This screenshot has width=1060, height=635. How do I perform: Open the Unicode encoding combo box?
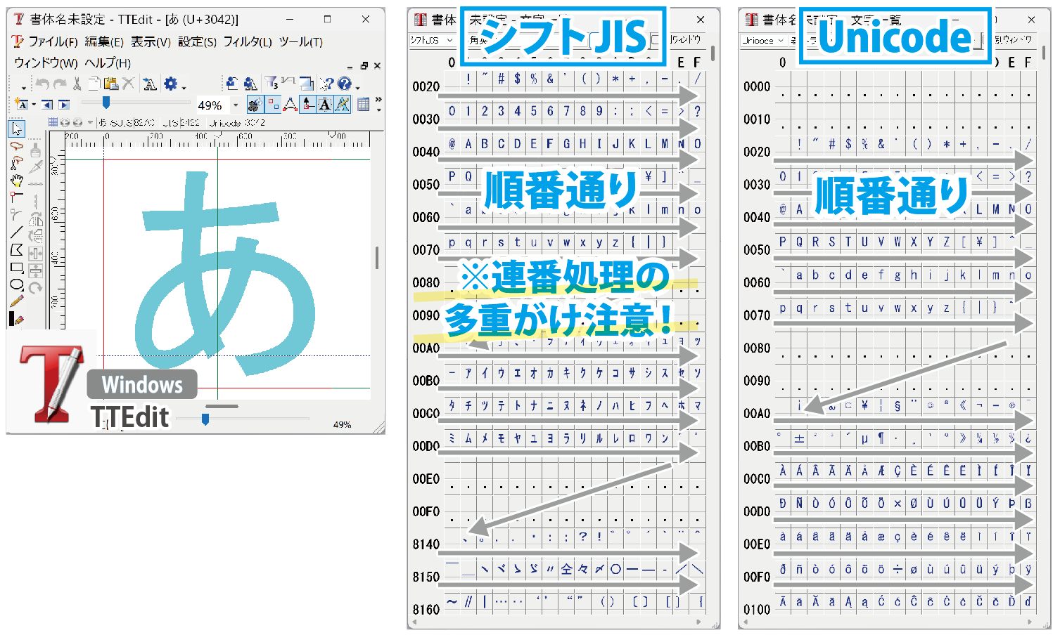(x=763, y=40)
